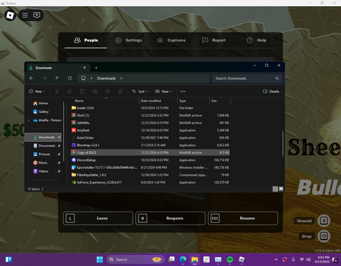Select Videos in navigation pane
Image resolution: width=341 pixels, height=266 pixels.
tap(41, 171)
